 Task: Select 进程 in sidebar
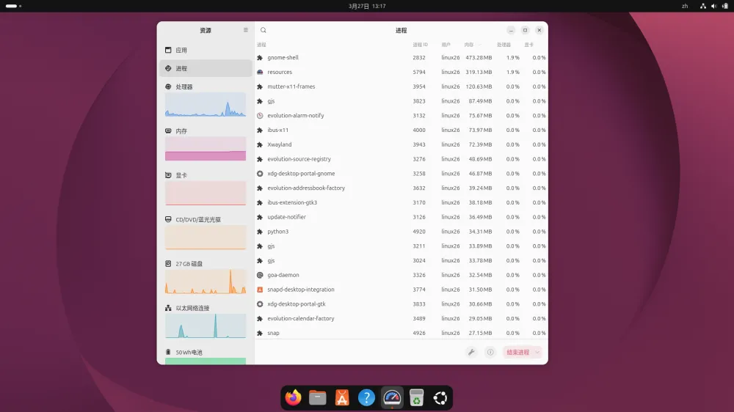[206, 68]
